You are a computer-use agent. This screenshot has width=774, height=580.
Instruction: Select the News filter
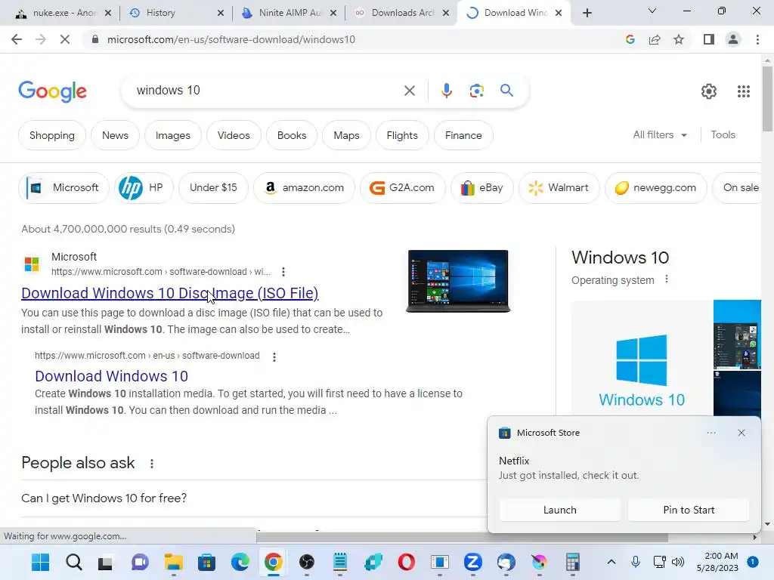pyautogui.click(x=115, y=136)
